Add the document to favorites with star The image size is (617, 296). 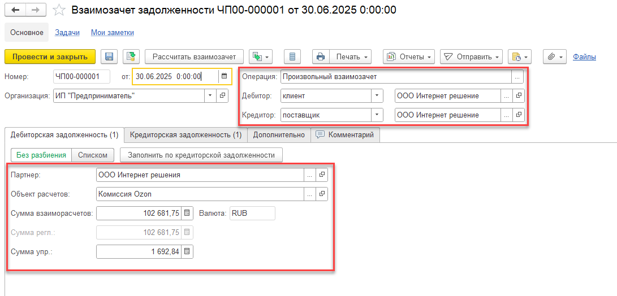59,10
